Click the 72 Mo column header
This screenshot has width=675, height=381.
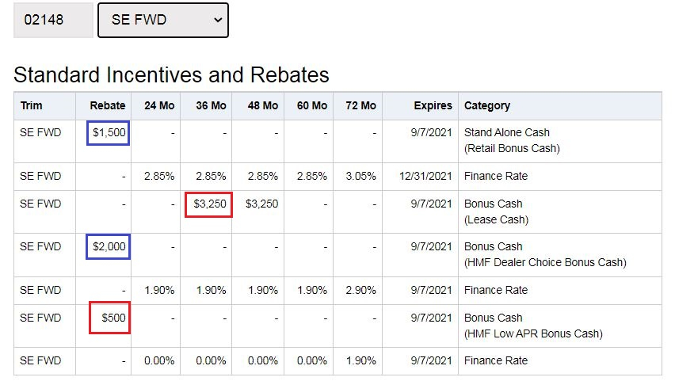click(360, 105)
